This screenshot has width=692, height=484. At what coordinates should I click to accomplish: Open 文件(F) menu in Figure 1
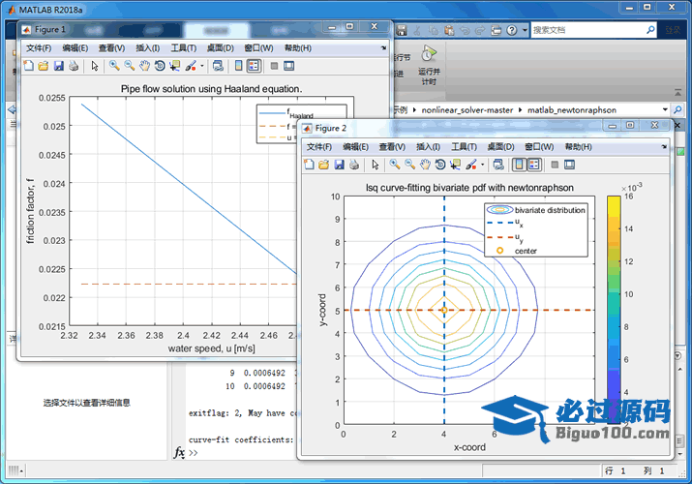point(39,48)
